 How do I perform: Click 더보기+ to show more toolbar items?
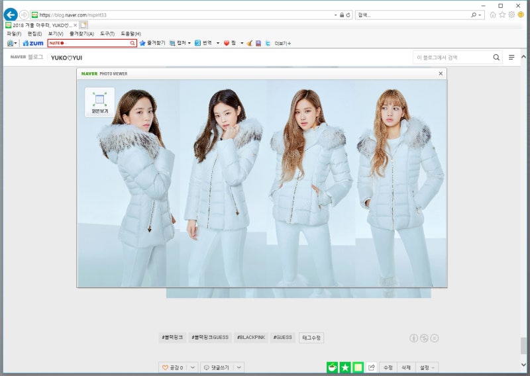click(283, 43)
